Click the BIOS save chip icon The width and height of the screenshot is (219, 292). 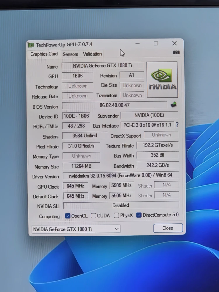173,105
